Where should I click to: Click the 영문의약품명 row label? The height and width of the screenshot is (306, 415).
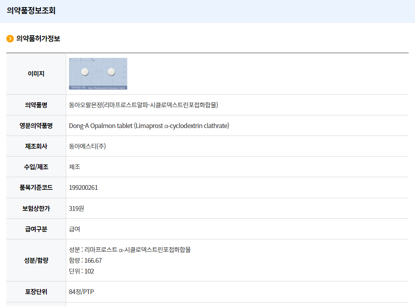click(x=36, y=126)
